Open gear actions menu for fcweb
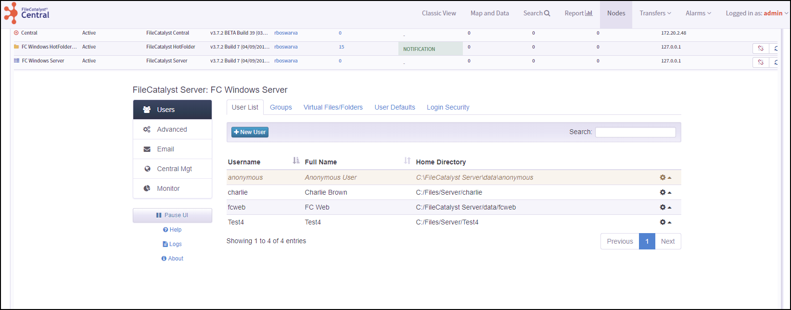The width and height of the screenshot is (791, 310). [665, 207]
